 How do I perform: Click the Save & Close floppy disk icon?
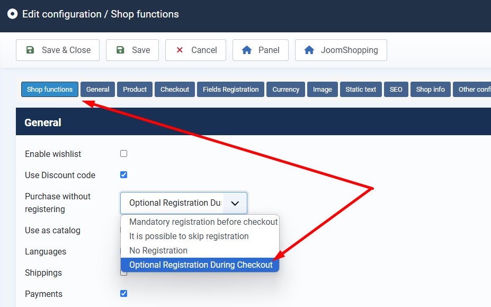(x=30, y=50)
